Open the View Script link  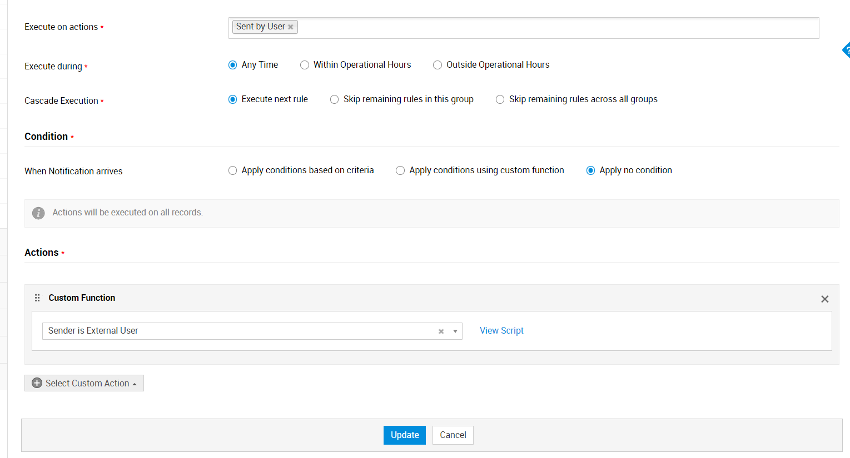point(501,331)
